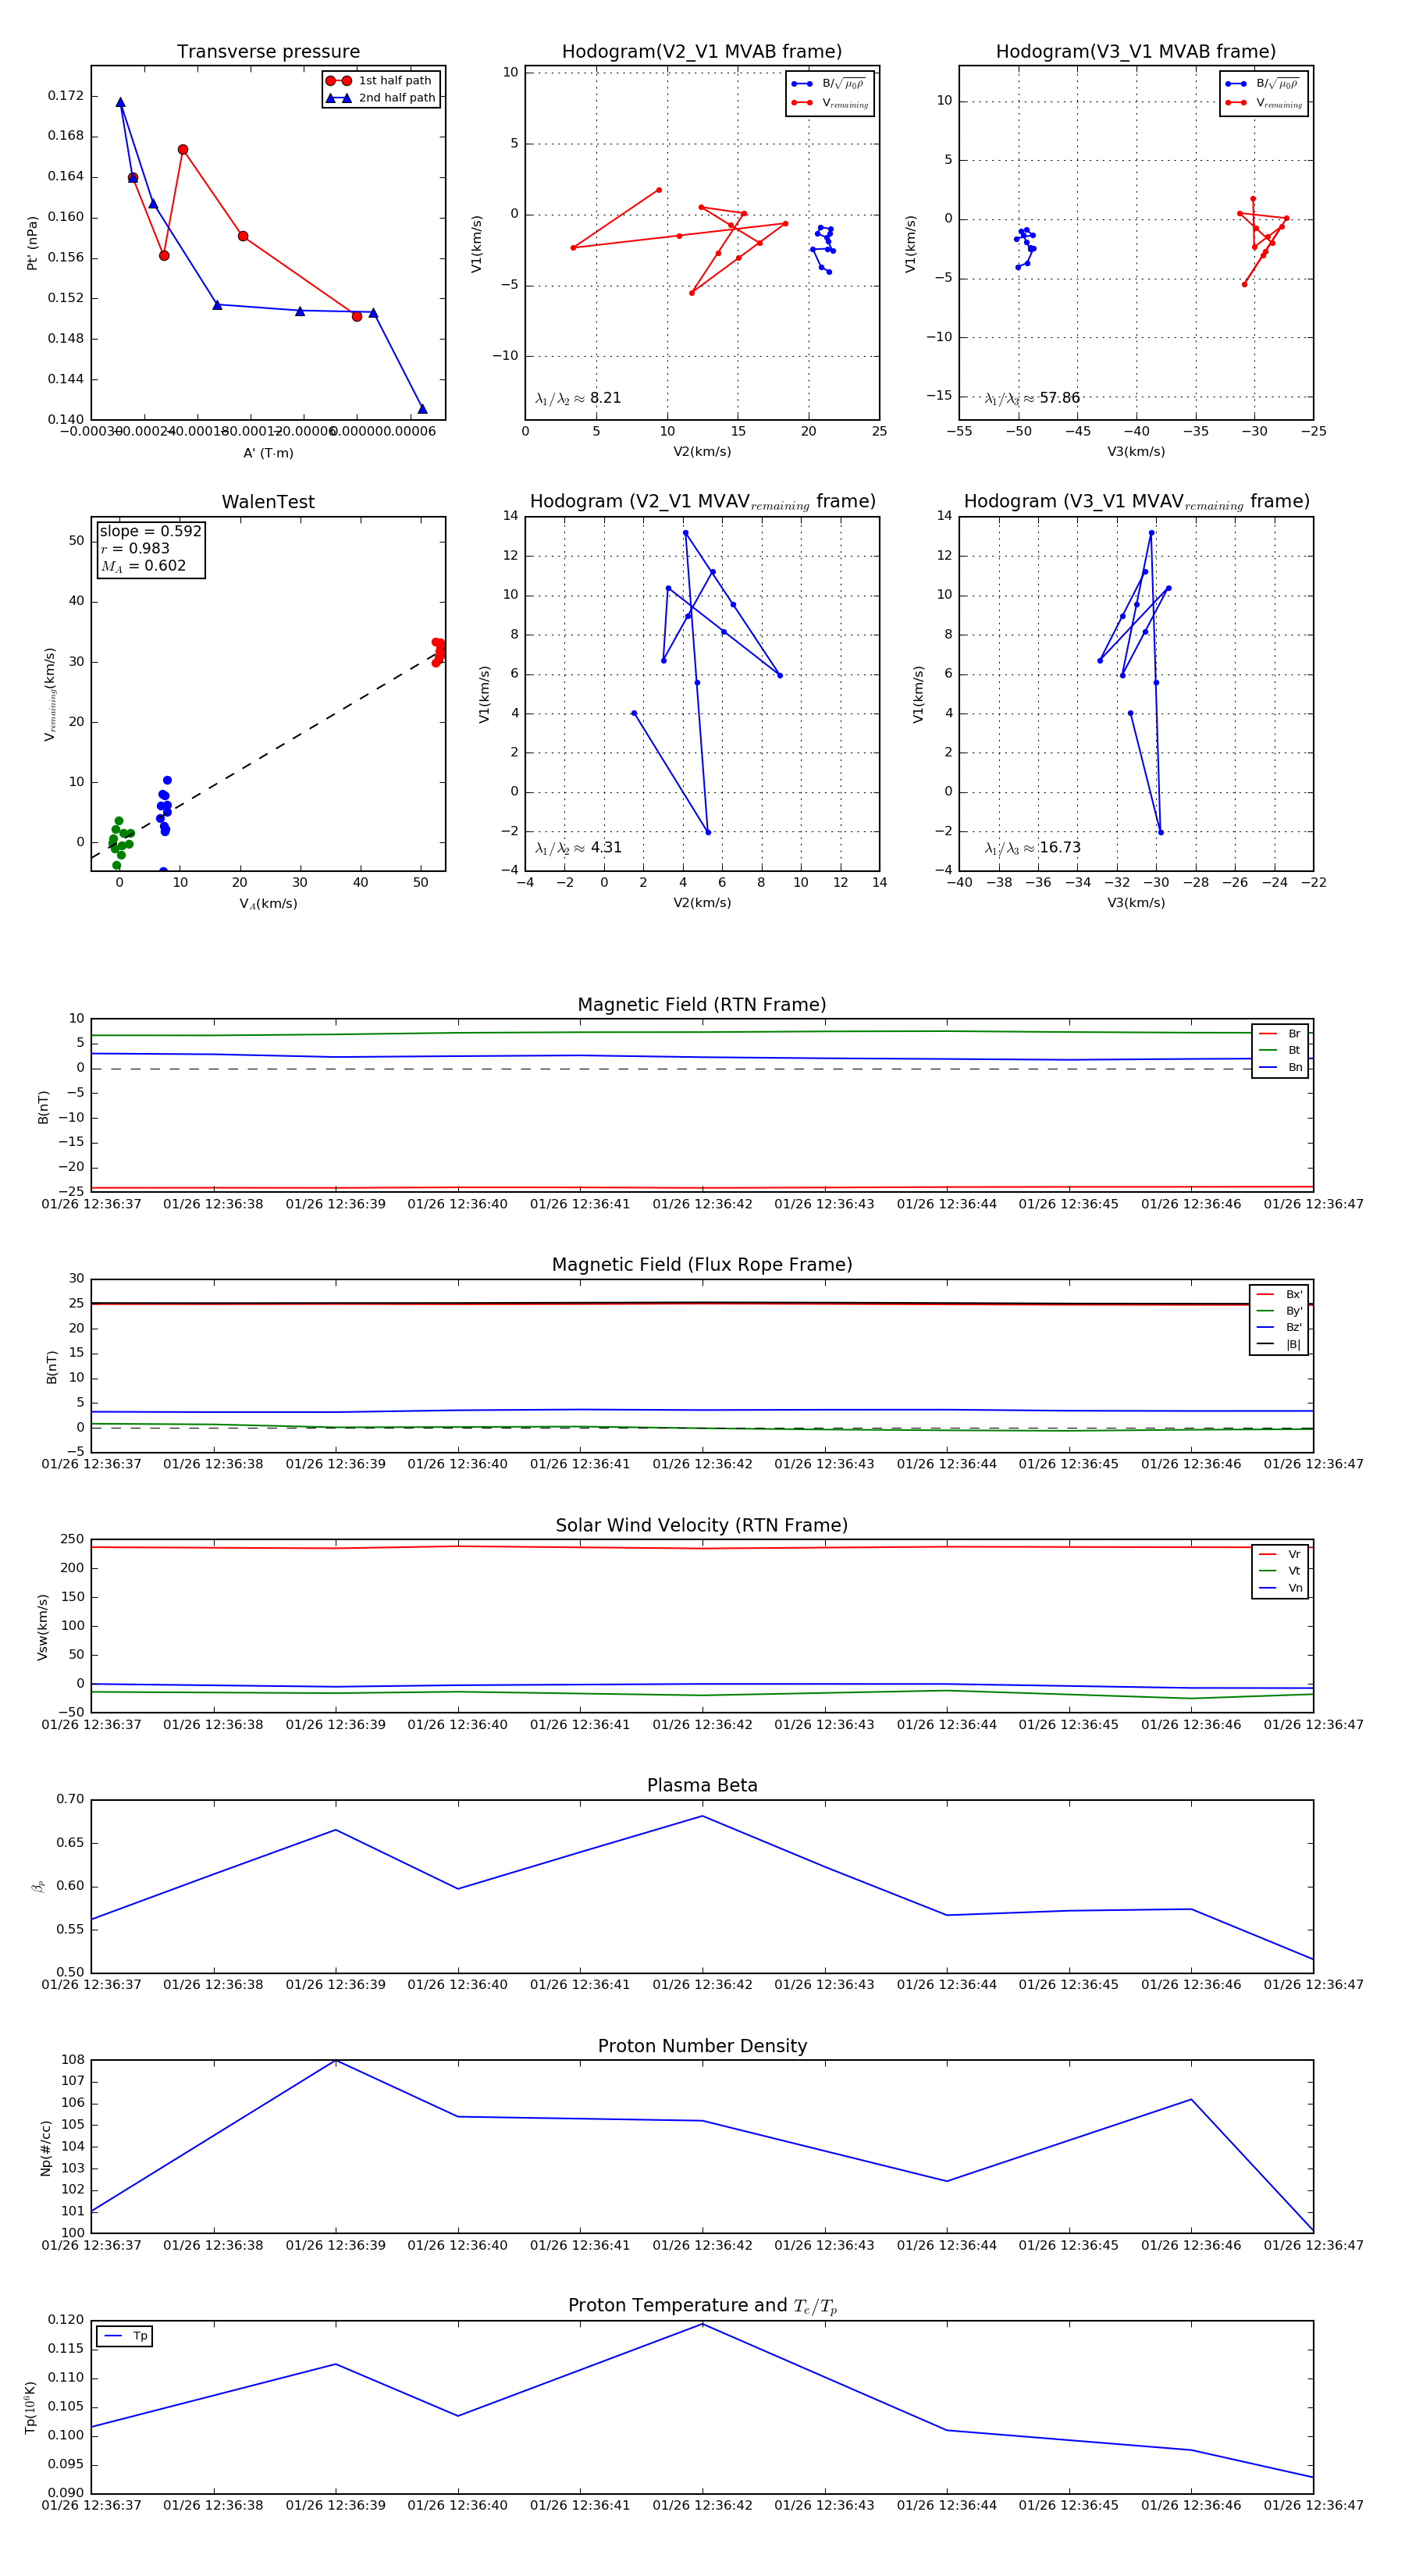This screenshot has height=2576, width=1405.
Task: Click the "Solar Wind Velocity (RTN Frame)" title
Action: pos(702,1525)
